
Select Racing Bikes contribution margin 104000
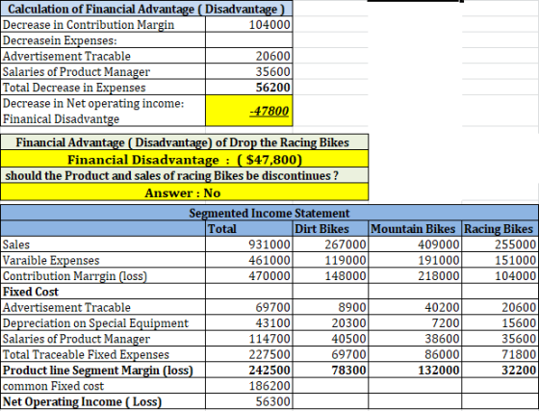tap(500, 275)
